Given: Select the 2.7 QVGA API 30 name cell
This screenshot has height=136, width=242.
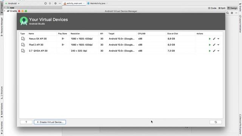Looking at the screenshot, I should pos(38,51).
